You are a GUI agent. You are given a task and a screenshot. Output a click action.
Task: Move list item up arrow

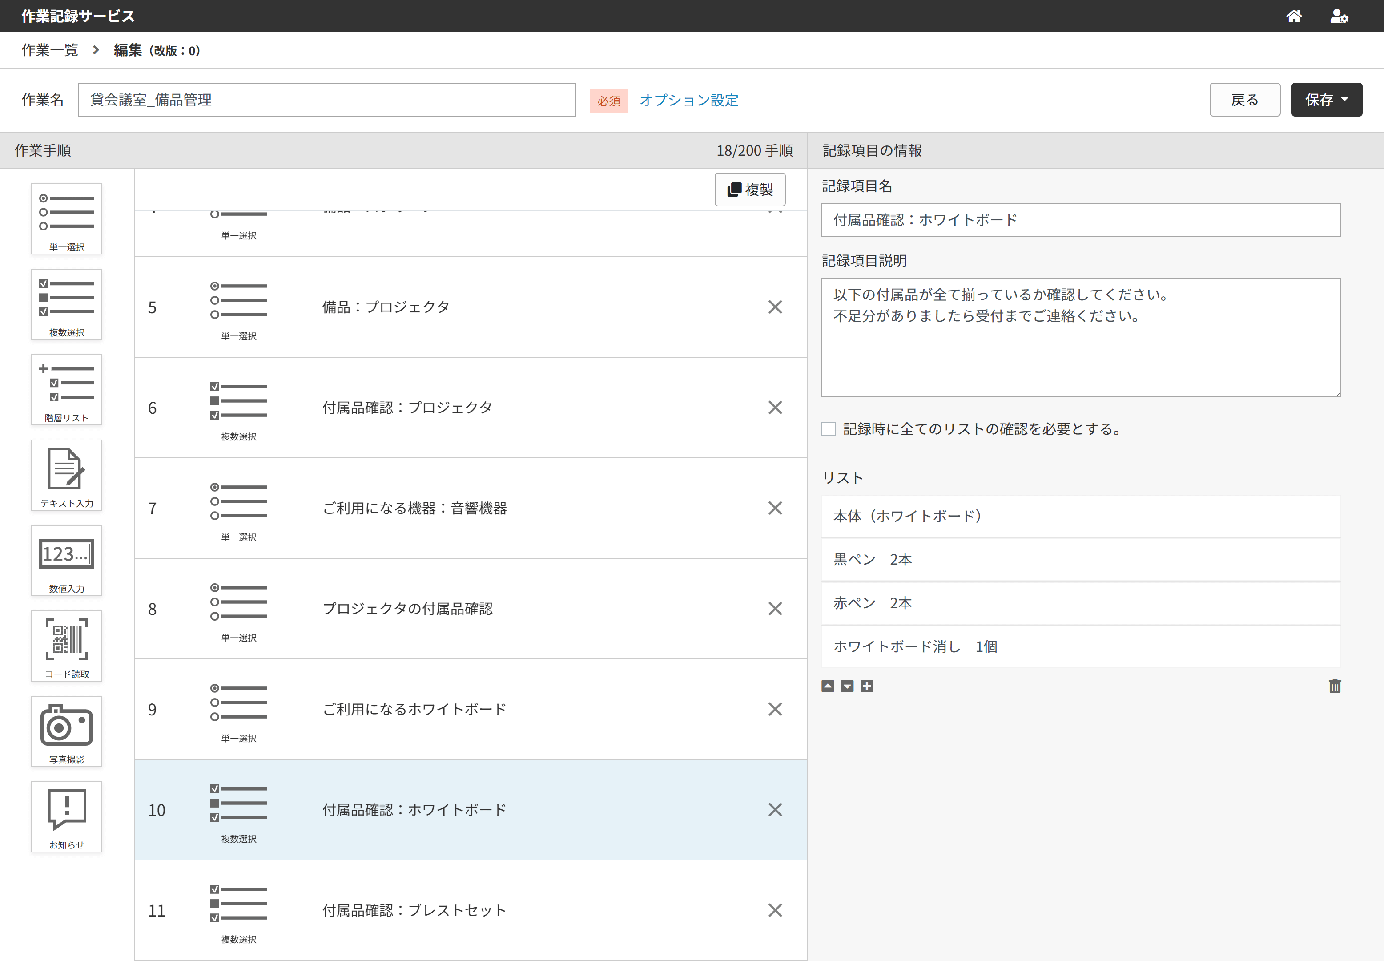(x=828, y=686)
